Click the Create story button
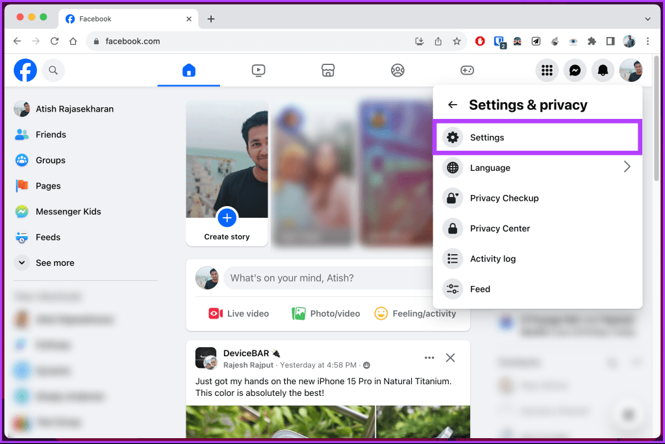Screen dimensions: 665x444 tap(226, 219)
